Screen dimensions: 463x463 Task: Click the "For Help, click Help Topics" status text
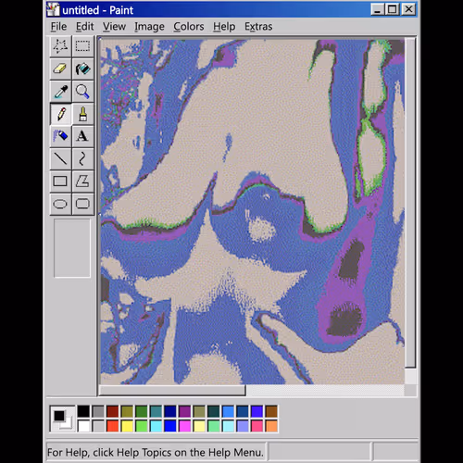pyautogui.click(x=156, y=453)
